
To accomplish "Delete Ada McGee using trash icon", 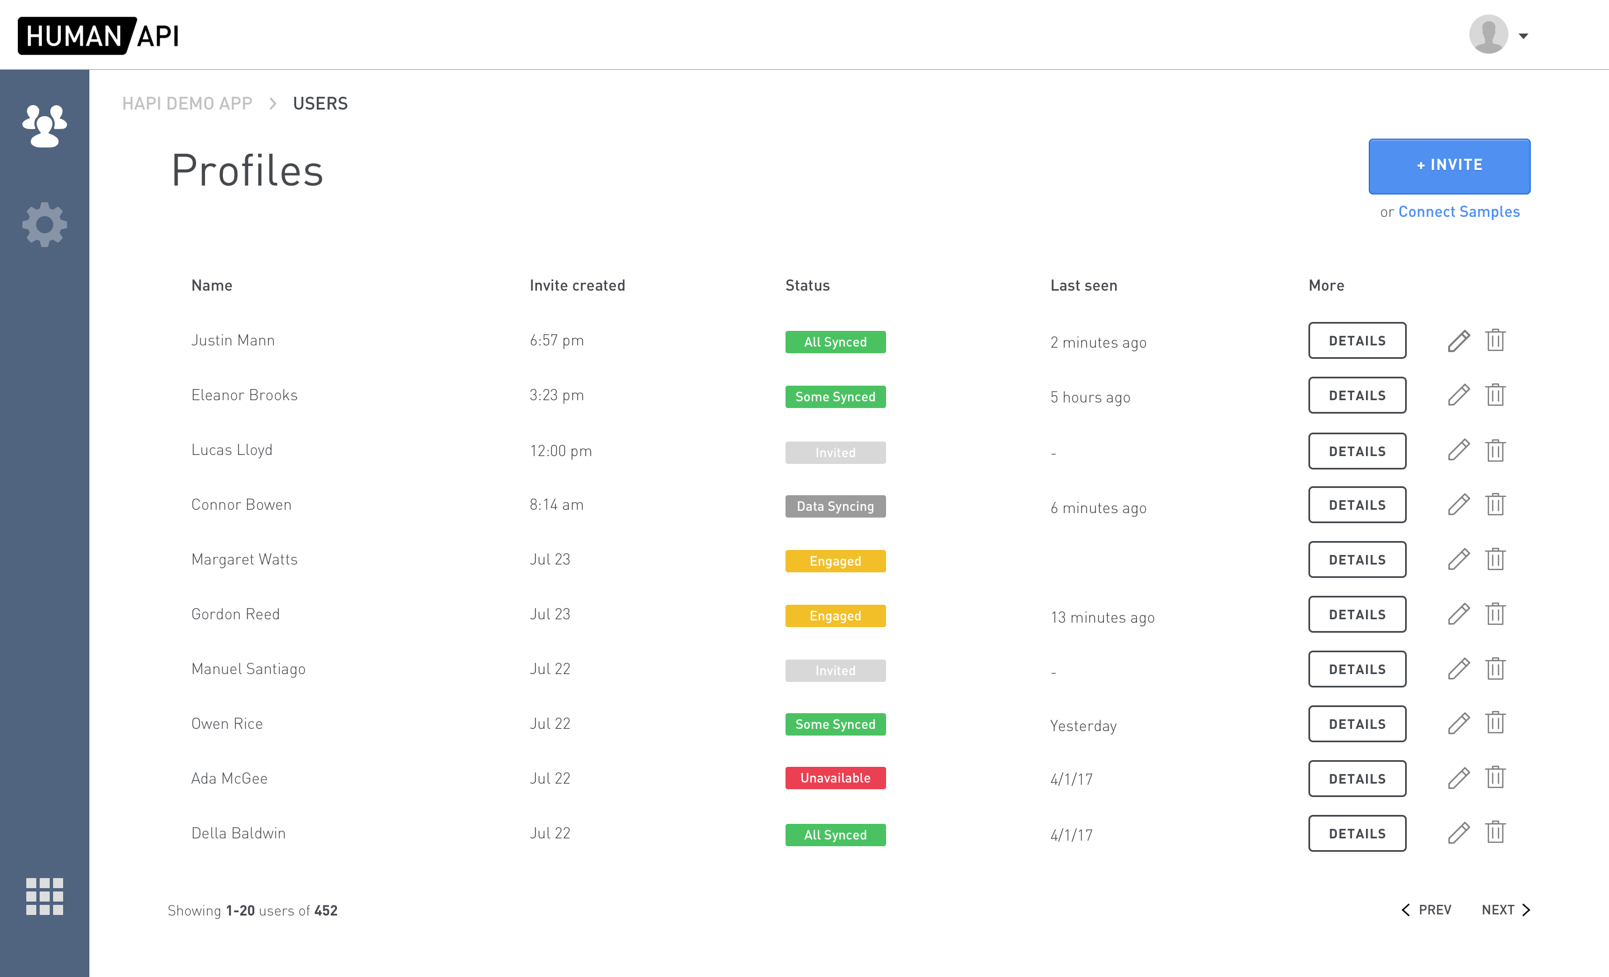I will click(x=1494, y=778).
